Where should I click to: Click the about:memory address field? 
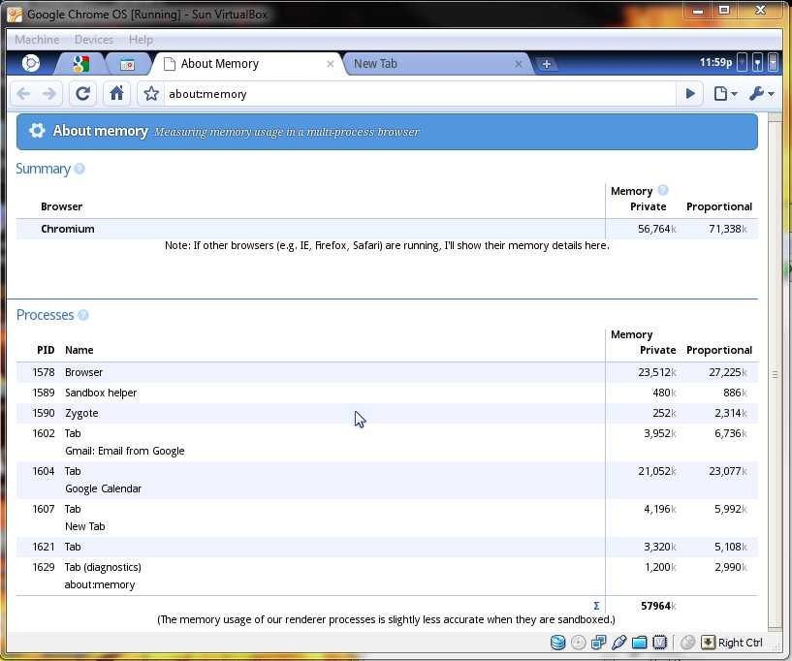coord(419,94)
